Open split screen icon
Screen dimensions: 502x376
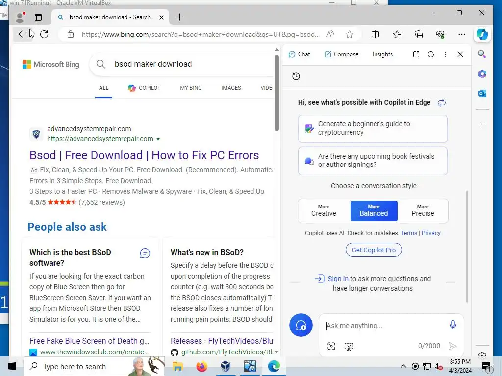tap(375, 34)
